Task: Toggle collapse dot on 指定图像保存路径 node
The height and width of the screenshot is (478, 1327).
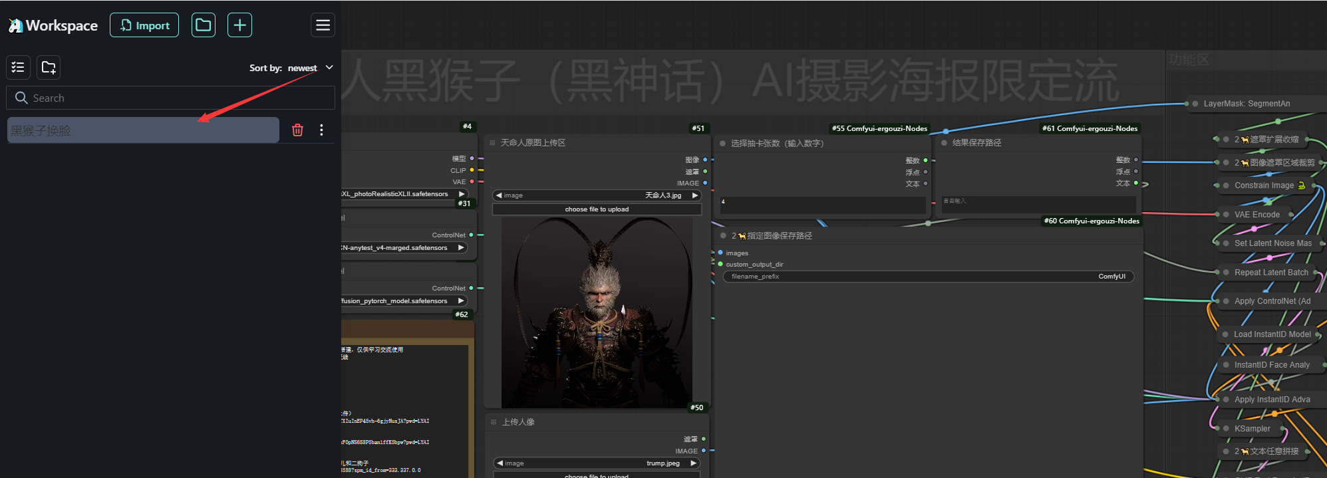Action: point(723,236)
